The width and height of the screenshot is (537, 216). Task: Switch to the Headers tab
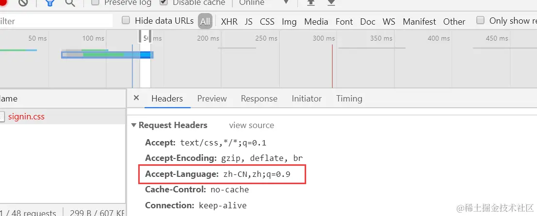pos(167,99)
